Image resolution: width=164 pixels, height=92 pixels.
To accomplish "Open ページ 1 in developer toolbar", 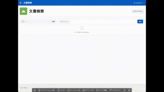I will point(61,90).
